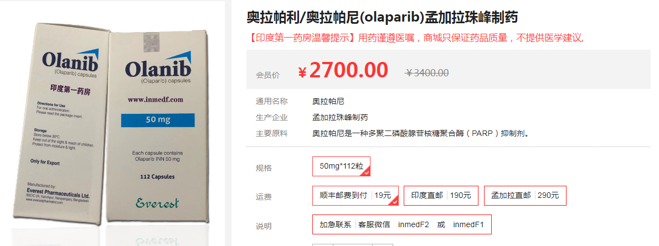Screen dimensions: 659x246
Task: Click www.inmedf.com text on the package
Action: click(x=156, y=100)
